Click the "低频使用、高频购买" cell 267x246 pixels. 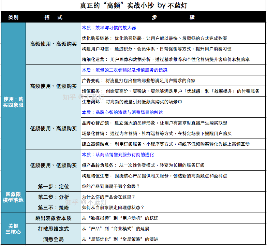(x=53, y=128)
